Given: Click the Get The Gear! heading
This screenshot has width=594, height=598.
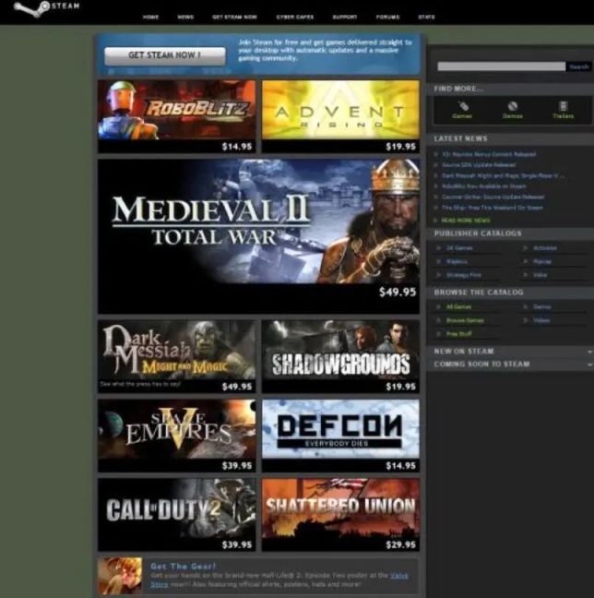Looking at the screenshot, I should tap(183, 566).
